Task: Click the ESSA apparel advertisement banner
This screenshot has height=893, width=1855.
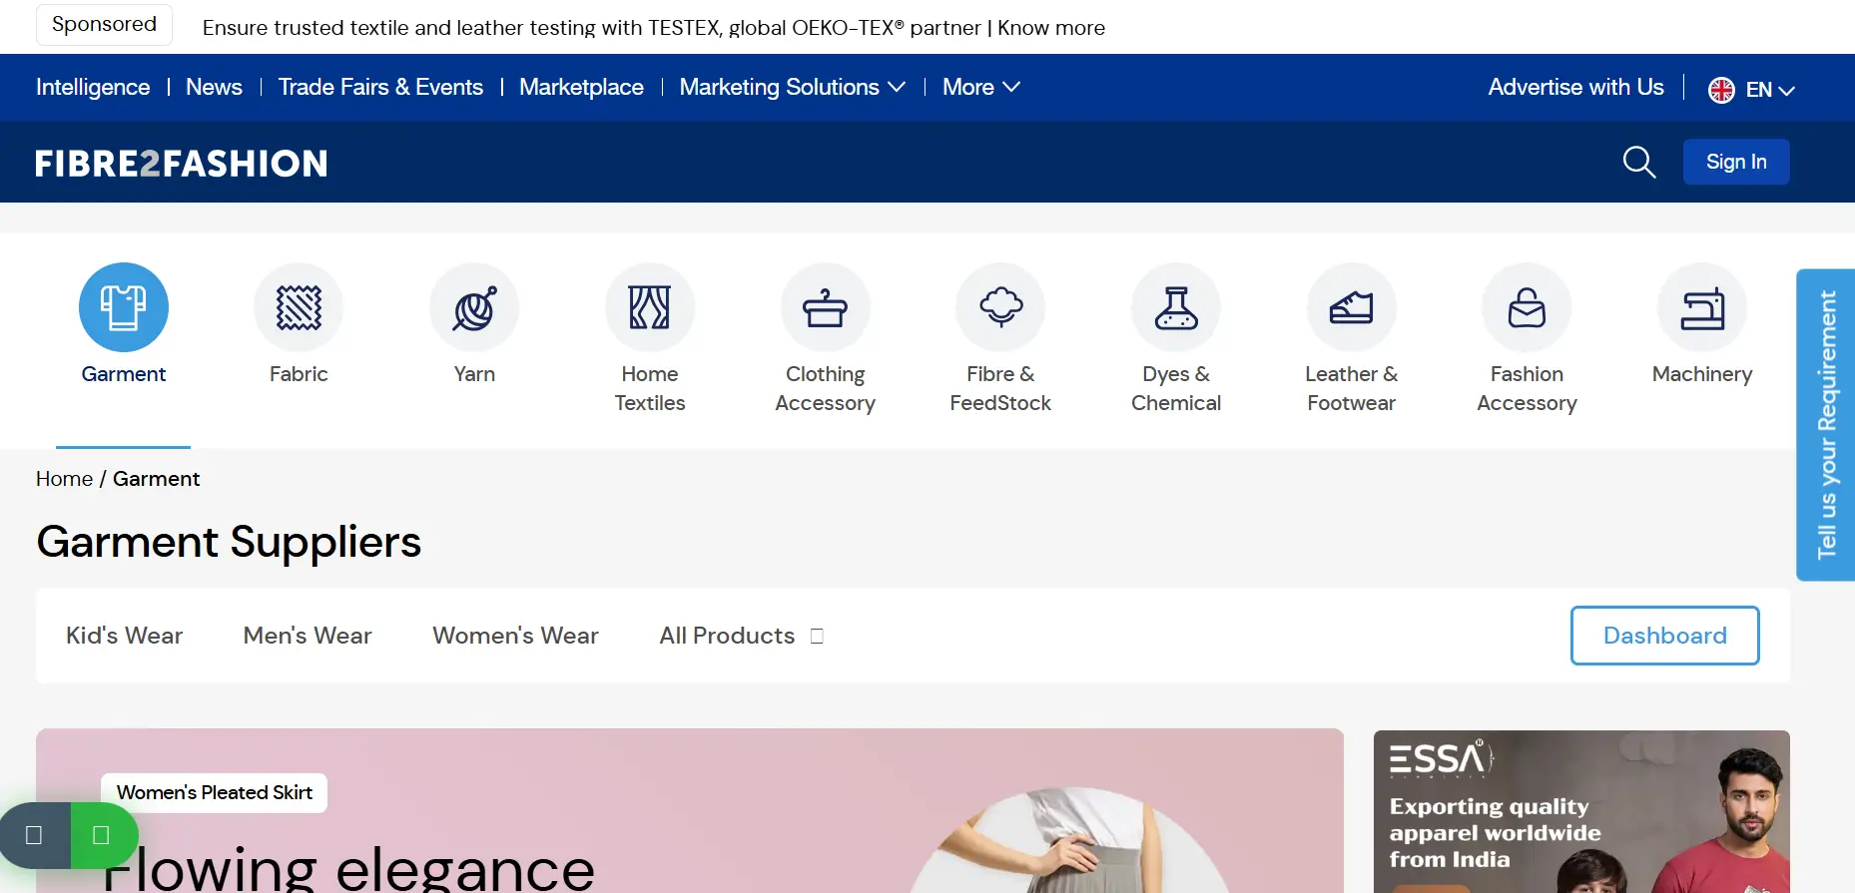Action: point(1581,811)
